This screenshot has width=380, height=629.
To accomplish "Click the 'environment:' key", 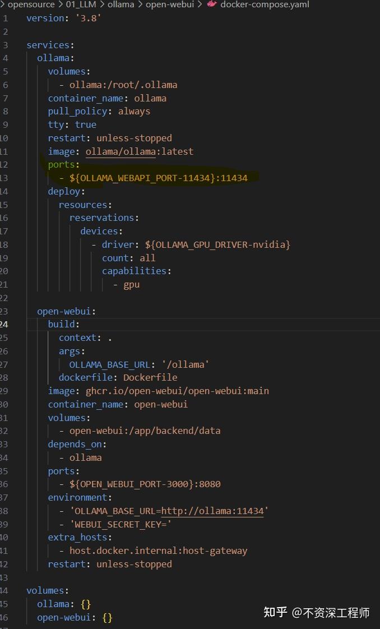I will pos(80,497).
